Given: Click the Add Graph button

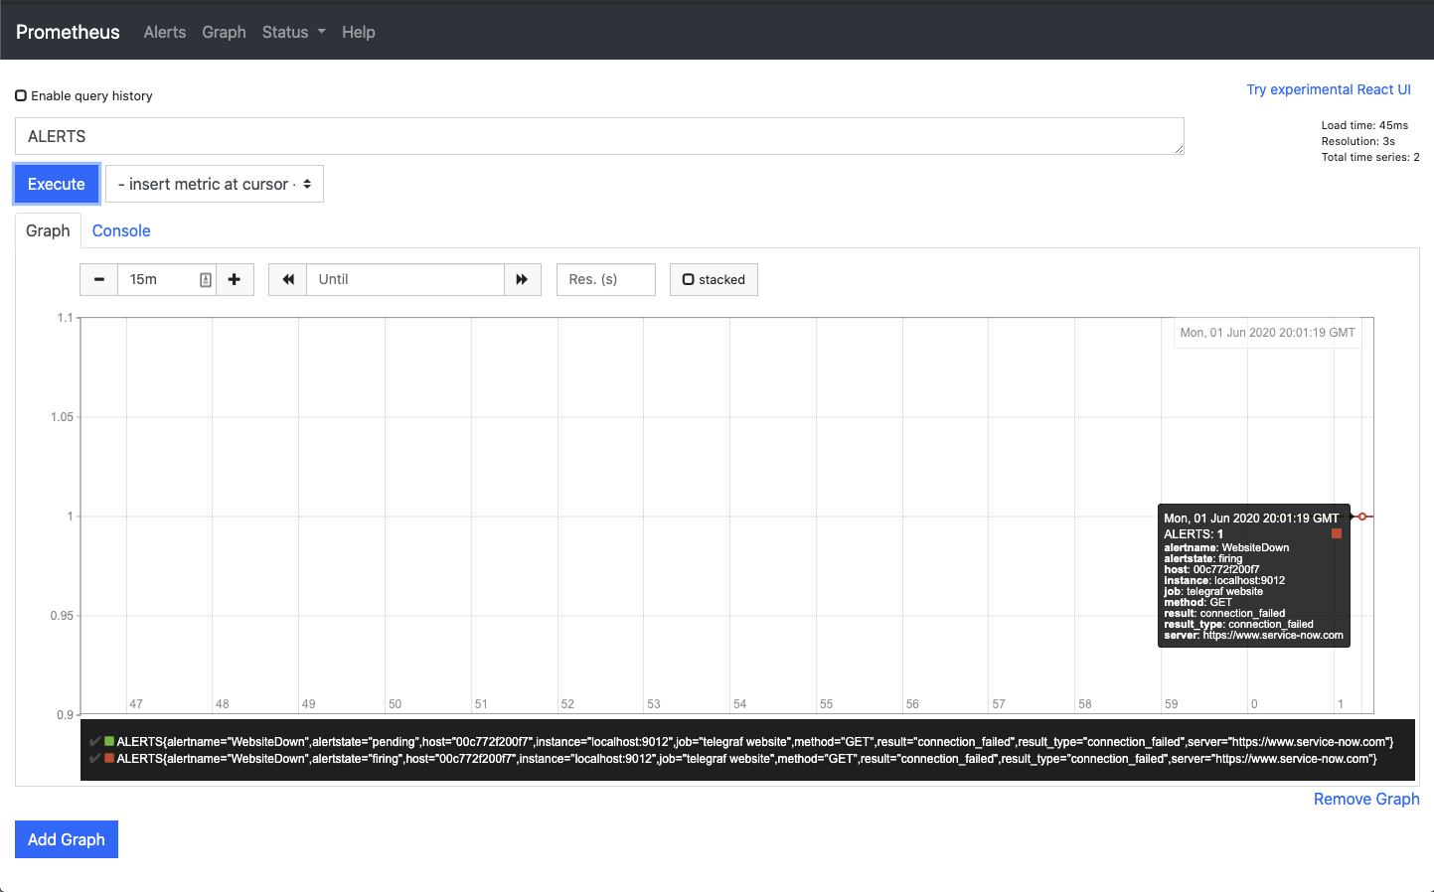Looking at the screenshot, I should pyautogui.click(x=66, y=838).
